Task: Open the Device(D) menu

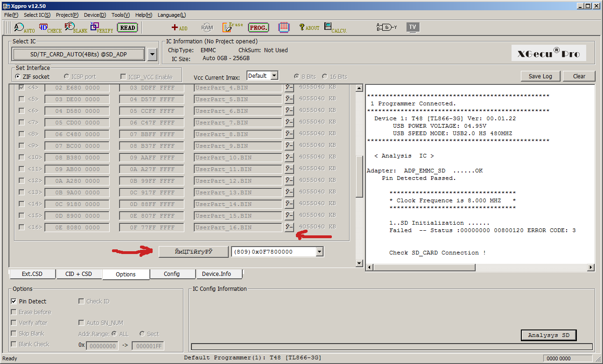Action: [95, 14]
